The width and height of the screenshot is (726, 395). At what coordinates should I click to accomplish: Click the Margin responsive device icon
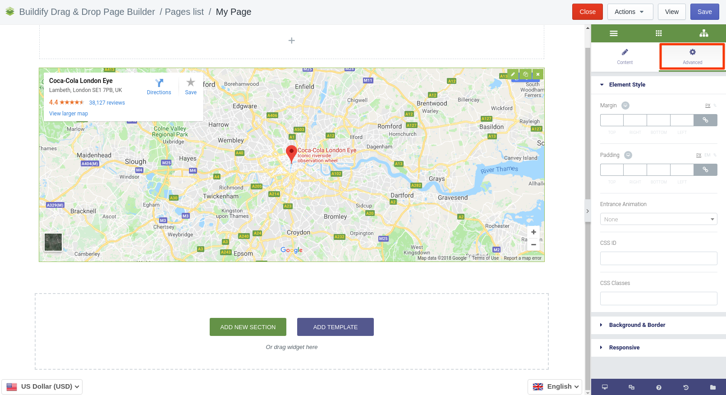point(625,106)
